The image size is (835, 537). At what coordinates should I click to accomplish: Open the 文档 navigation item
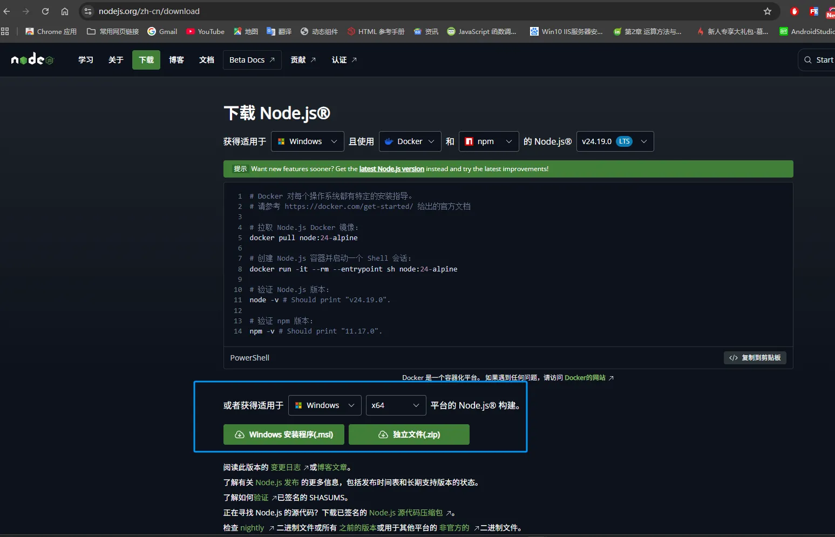point(207,60)
